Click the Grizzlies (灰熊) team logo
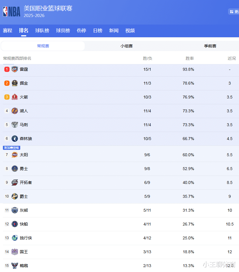The width and height of the screenshot is (239, 272). [14, 210]
